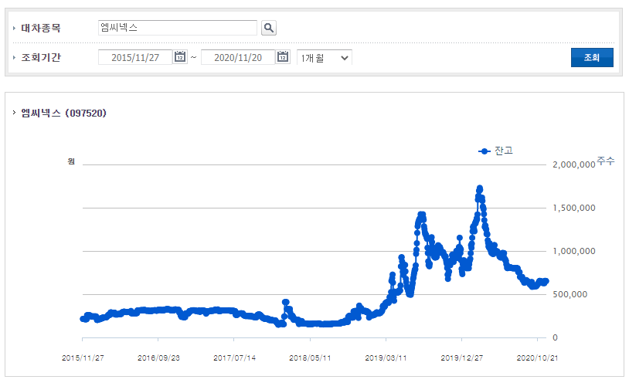Click the 1,000,000 axis value
The height and width of the screenshot is (383, 629).
(x=573, y=251)
